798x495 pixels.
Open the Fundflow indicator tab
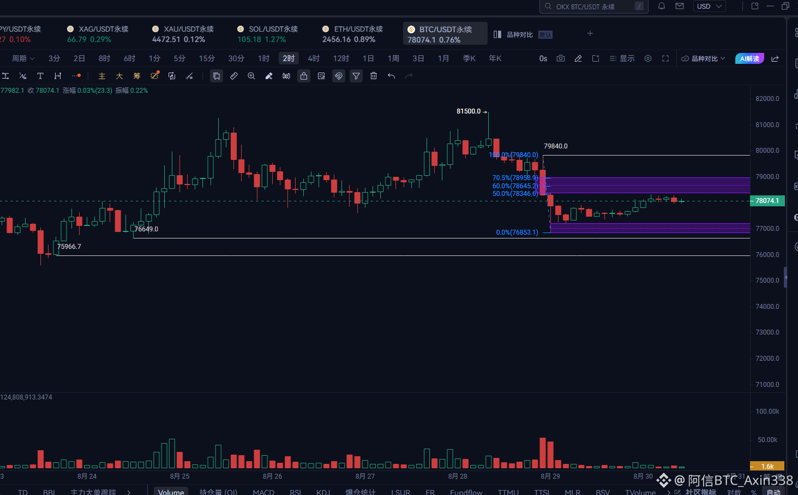[x=466, y=492]
